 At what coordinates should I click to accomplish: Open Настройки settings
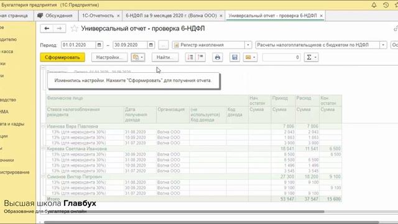(x=109, y=57)
